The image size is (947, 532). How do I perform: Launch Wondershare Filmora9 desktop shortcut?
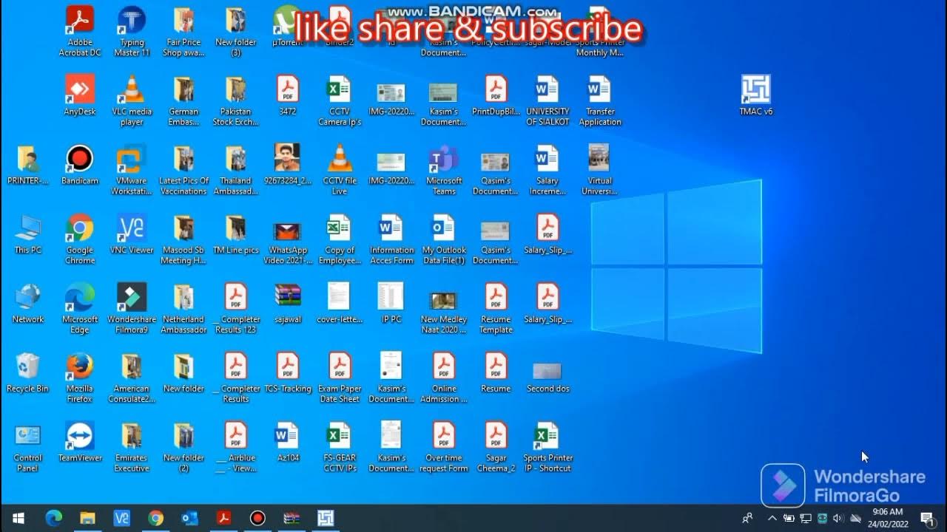click(x=132, y=309)
